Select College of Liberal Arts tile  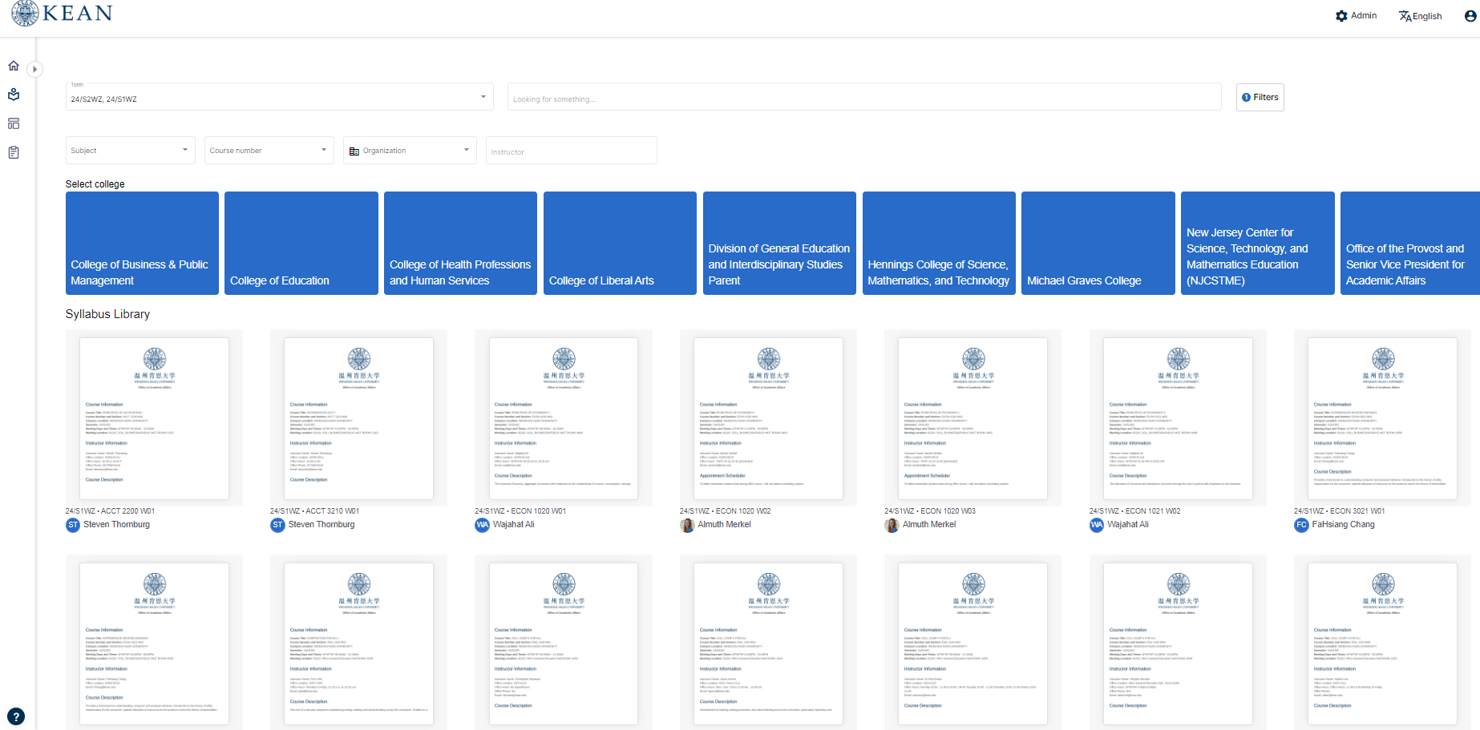(x=620, y=243)
